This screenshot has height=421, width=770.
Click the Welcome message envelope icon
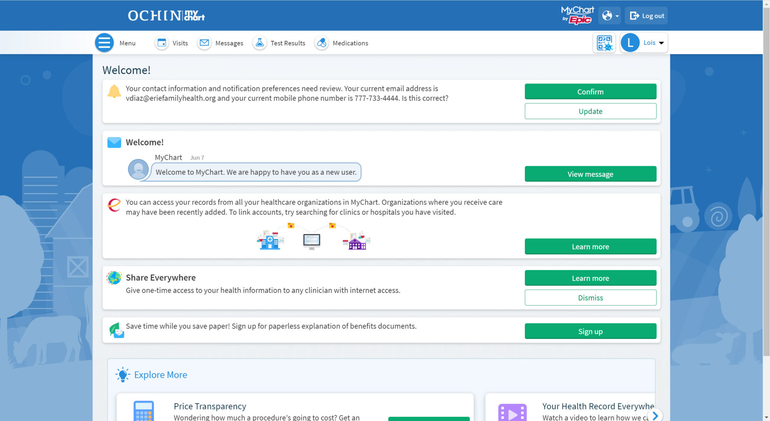tap(114, 142)
